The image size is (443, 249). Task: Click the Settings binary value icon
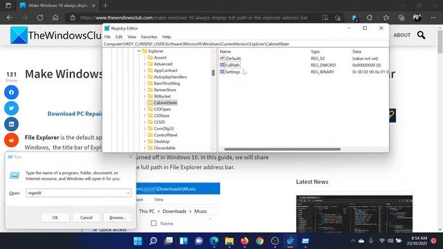click(x=222, y=72)
